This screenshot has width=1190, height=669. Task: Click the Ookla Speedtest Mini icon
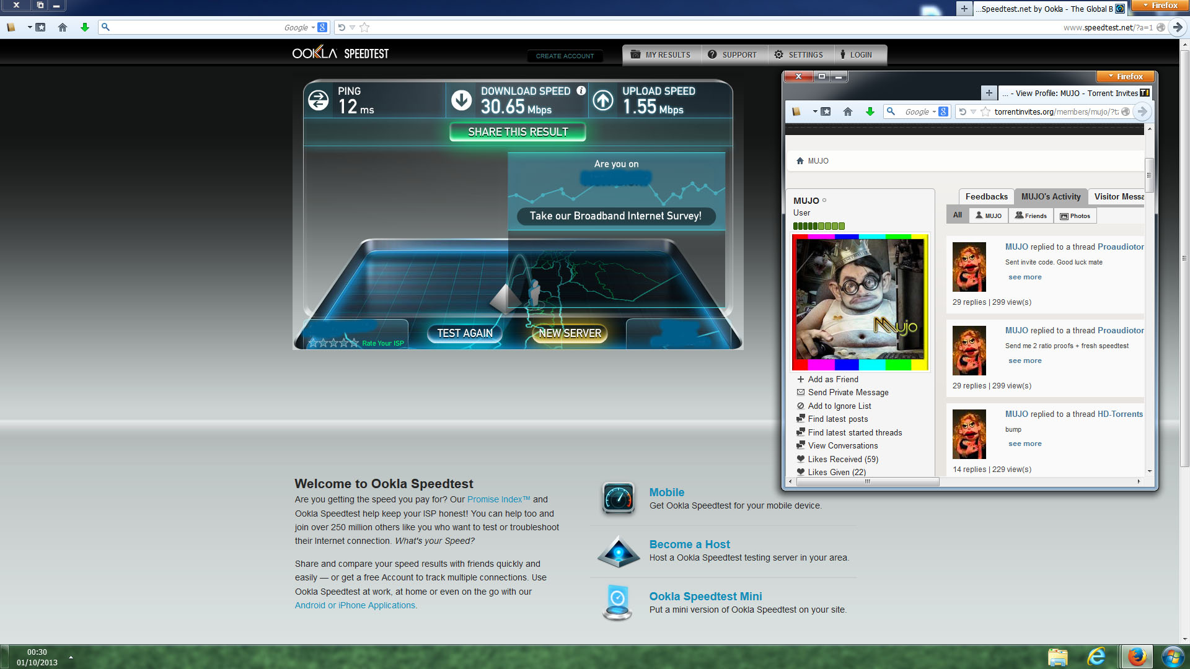(x=617, y=602)
